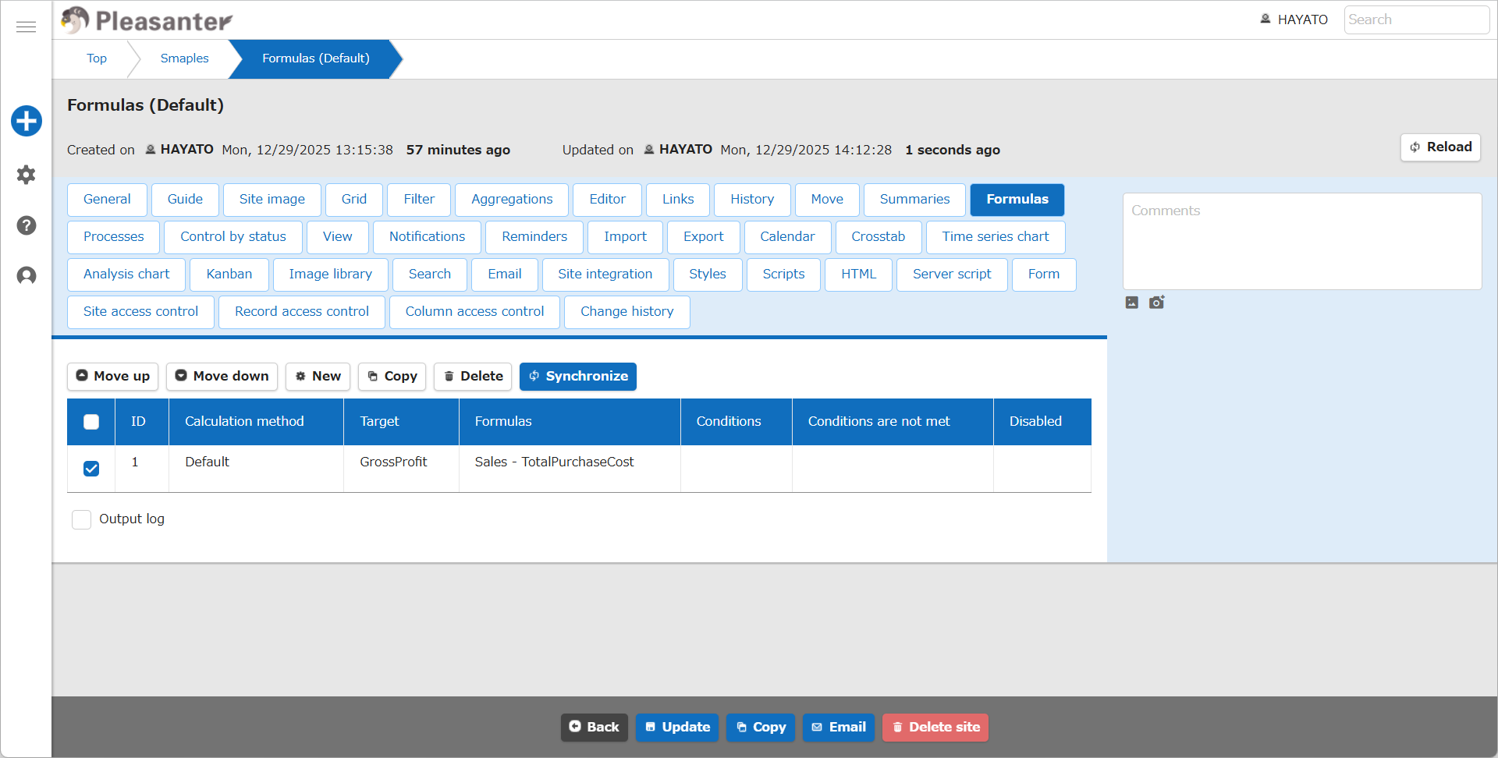Switch to the Server script tab
The image size is (1498, 758).
tap(952, 275)
